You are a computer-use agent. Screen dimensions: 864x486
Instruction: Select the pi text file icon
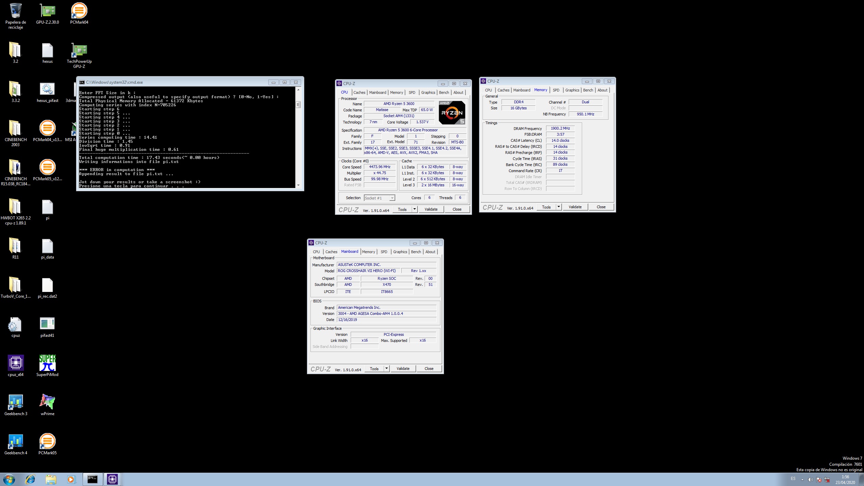point(47,210)
